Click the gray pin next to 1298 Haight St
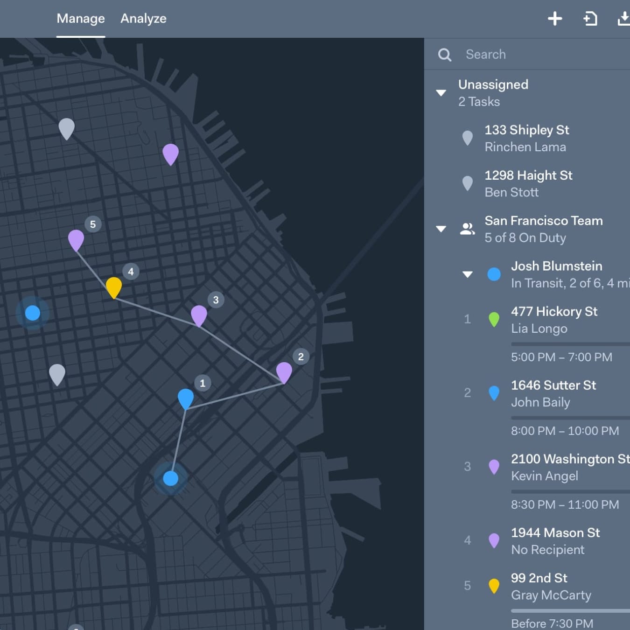This screenshot has height=630, width=630. coord(468,183)
